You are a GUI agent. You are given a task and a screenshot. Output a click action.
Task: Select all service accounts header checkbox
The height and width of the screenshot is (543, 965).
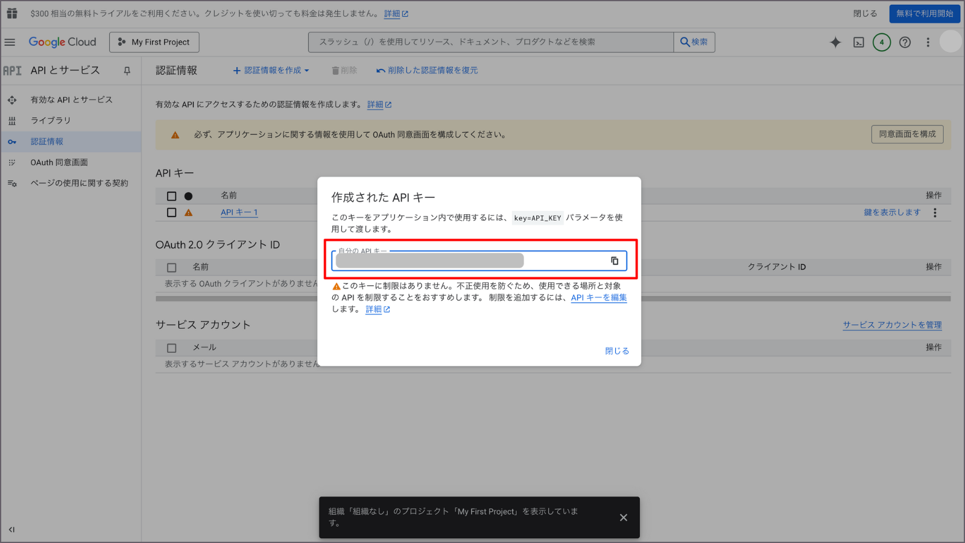[x=172, y=348]
